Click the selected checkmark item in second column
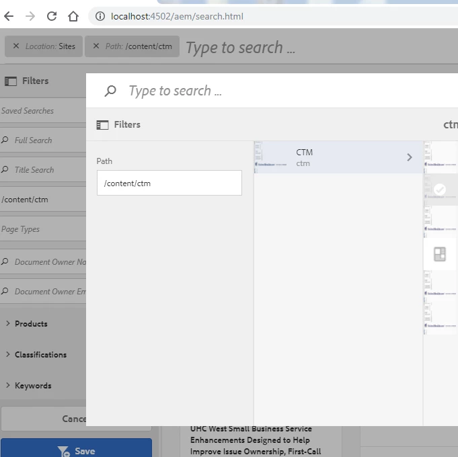This screenshot has height=457, width=458. pos(441,190)
